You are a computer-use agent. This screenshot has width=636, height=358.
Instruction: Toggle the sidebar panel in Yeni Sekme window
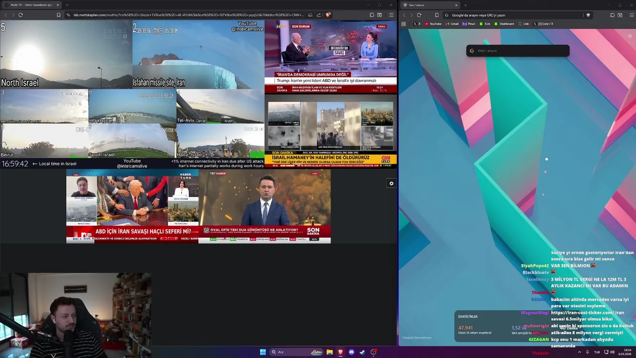click(620, 15)
